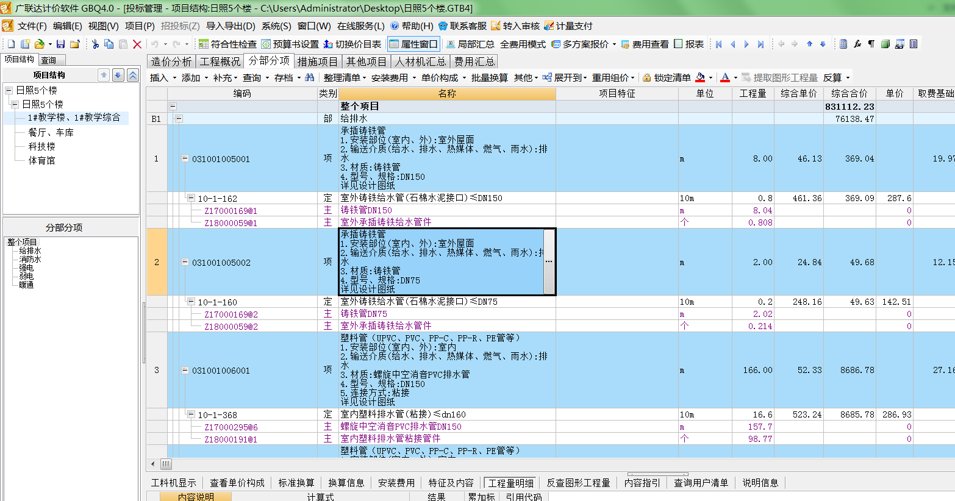Image resolution: width=955 pixels, height=501 pixels.
Task: Open 查看单价构成 bottom tab
Action: 237,483
